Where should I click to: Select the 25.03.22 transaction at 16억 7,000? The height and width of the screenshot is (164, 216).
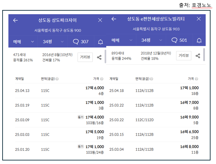pos(154,105)
